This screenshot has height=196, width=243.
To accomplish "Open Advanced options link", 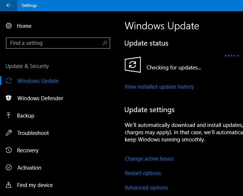I will [147, 188].
